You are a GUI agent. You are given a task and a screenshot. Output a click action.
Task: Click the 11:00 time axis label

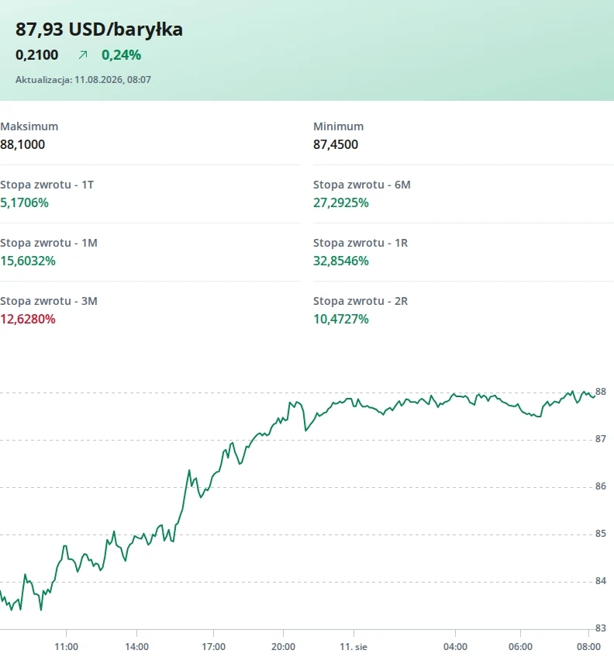(x=66, y=647)
